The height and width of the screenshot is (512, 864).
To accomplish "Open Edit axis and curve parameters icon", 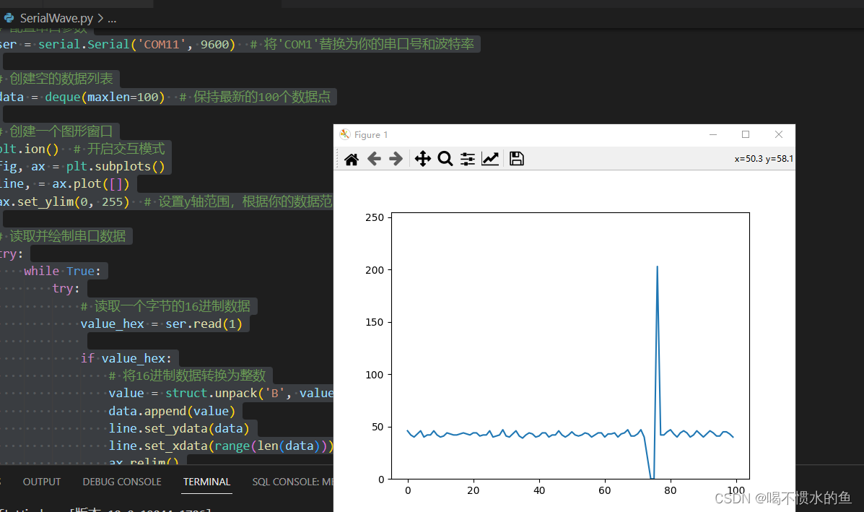I will click(490, 160).
